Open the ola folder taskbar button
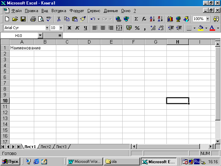221x166 pixels. [121, 162]
